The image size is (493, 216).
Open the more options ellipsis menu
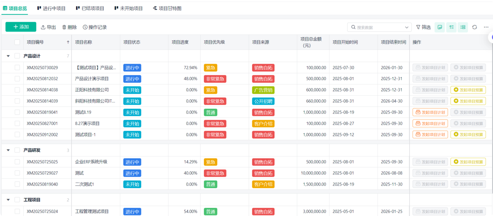[486, 27]
